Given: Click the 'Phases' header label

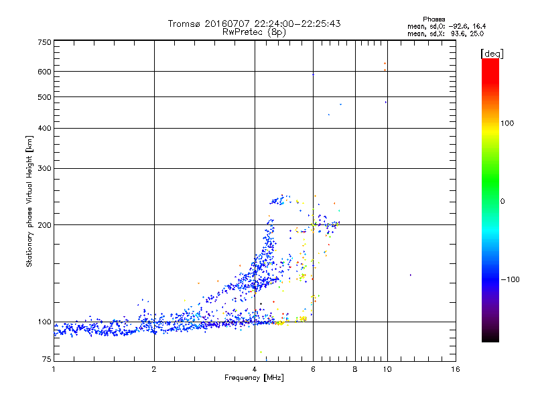Looking at the screenshot, I should click(x=433, y=19).
